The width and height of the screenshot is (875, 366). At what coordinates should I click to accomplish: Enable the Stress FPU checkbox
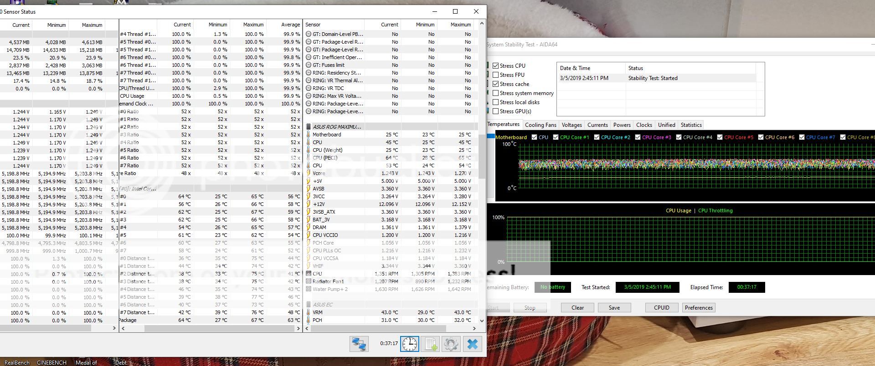(x=495, y=75)
